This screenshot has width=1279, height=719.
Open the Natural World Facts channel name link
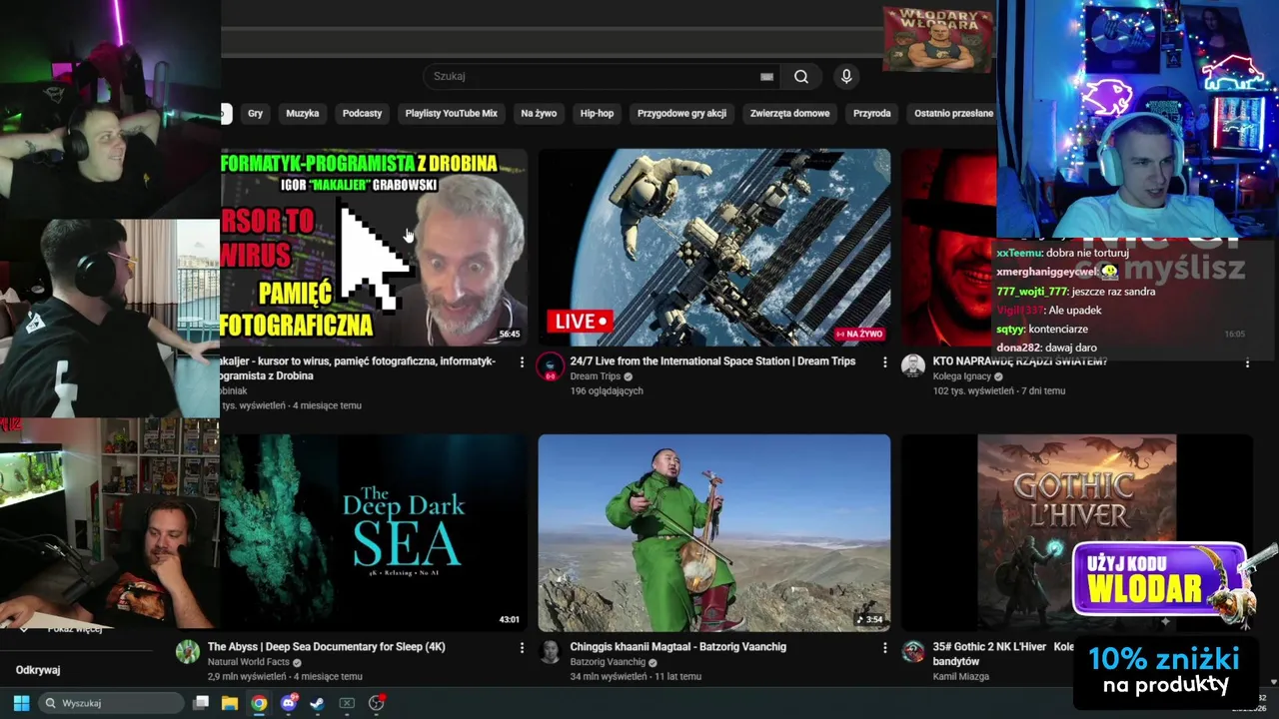click(x=248, y=662)
